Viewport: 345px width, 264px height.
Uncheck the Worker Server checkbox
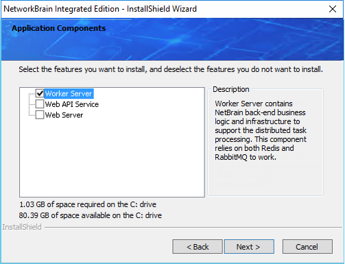pos(40,93)
